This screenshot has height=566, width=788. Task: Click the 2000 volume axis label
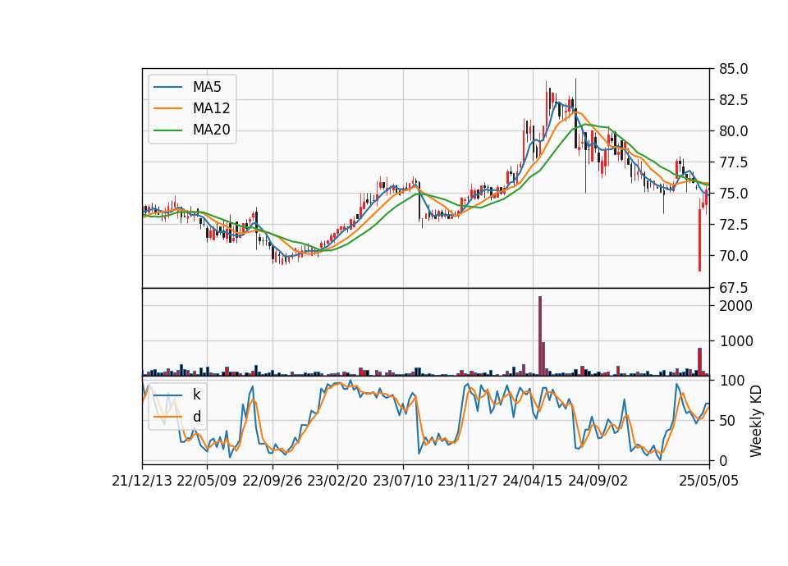(x=735, y=306)
